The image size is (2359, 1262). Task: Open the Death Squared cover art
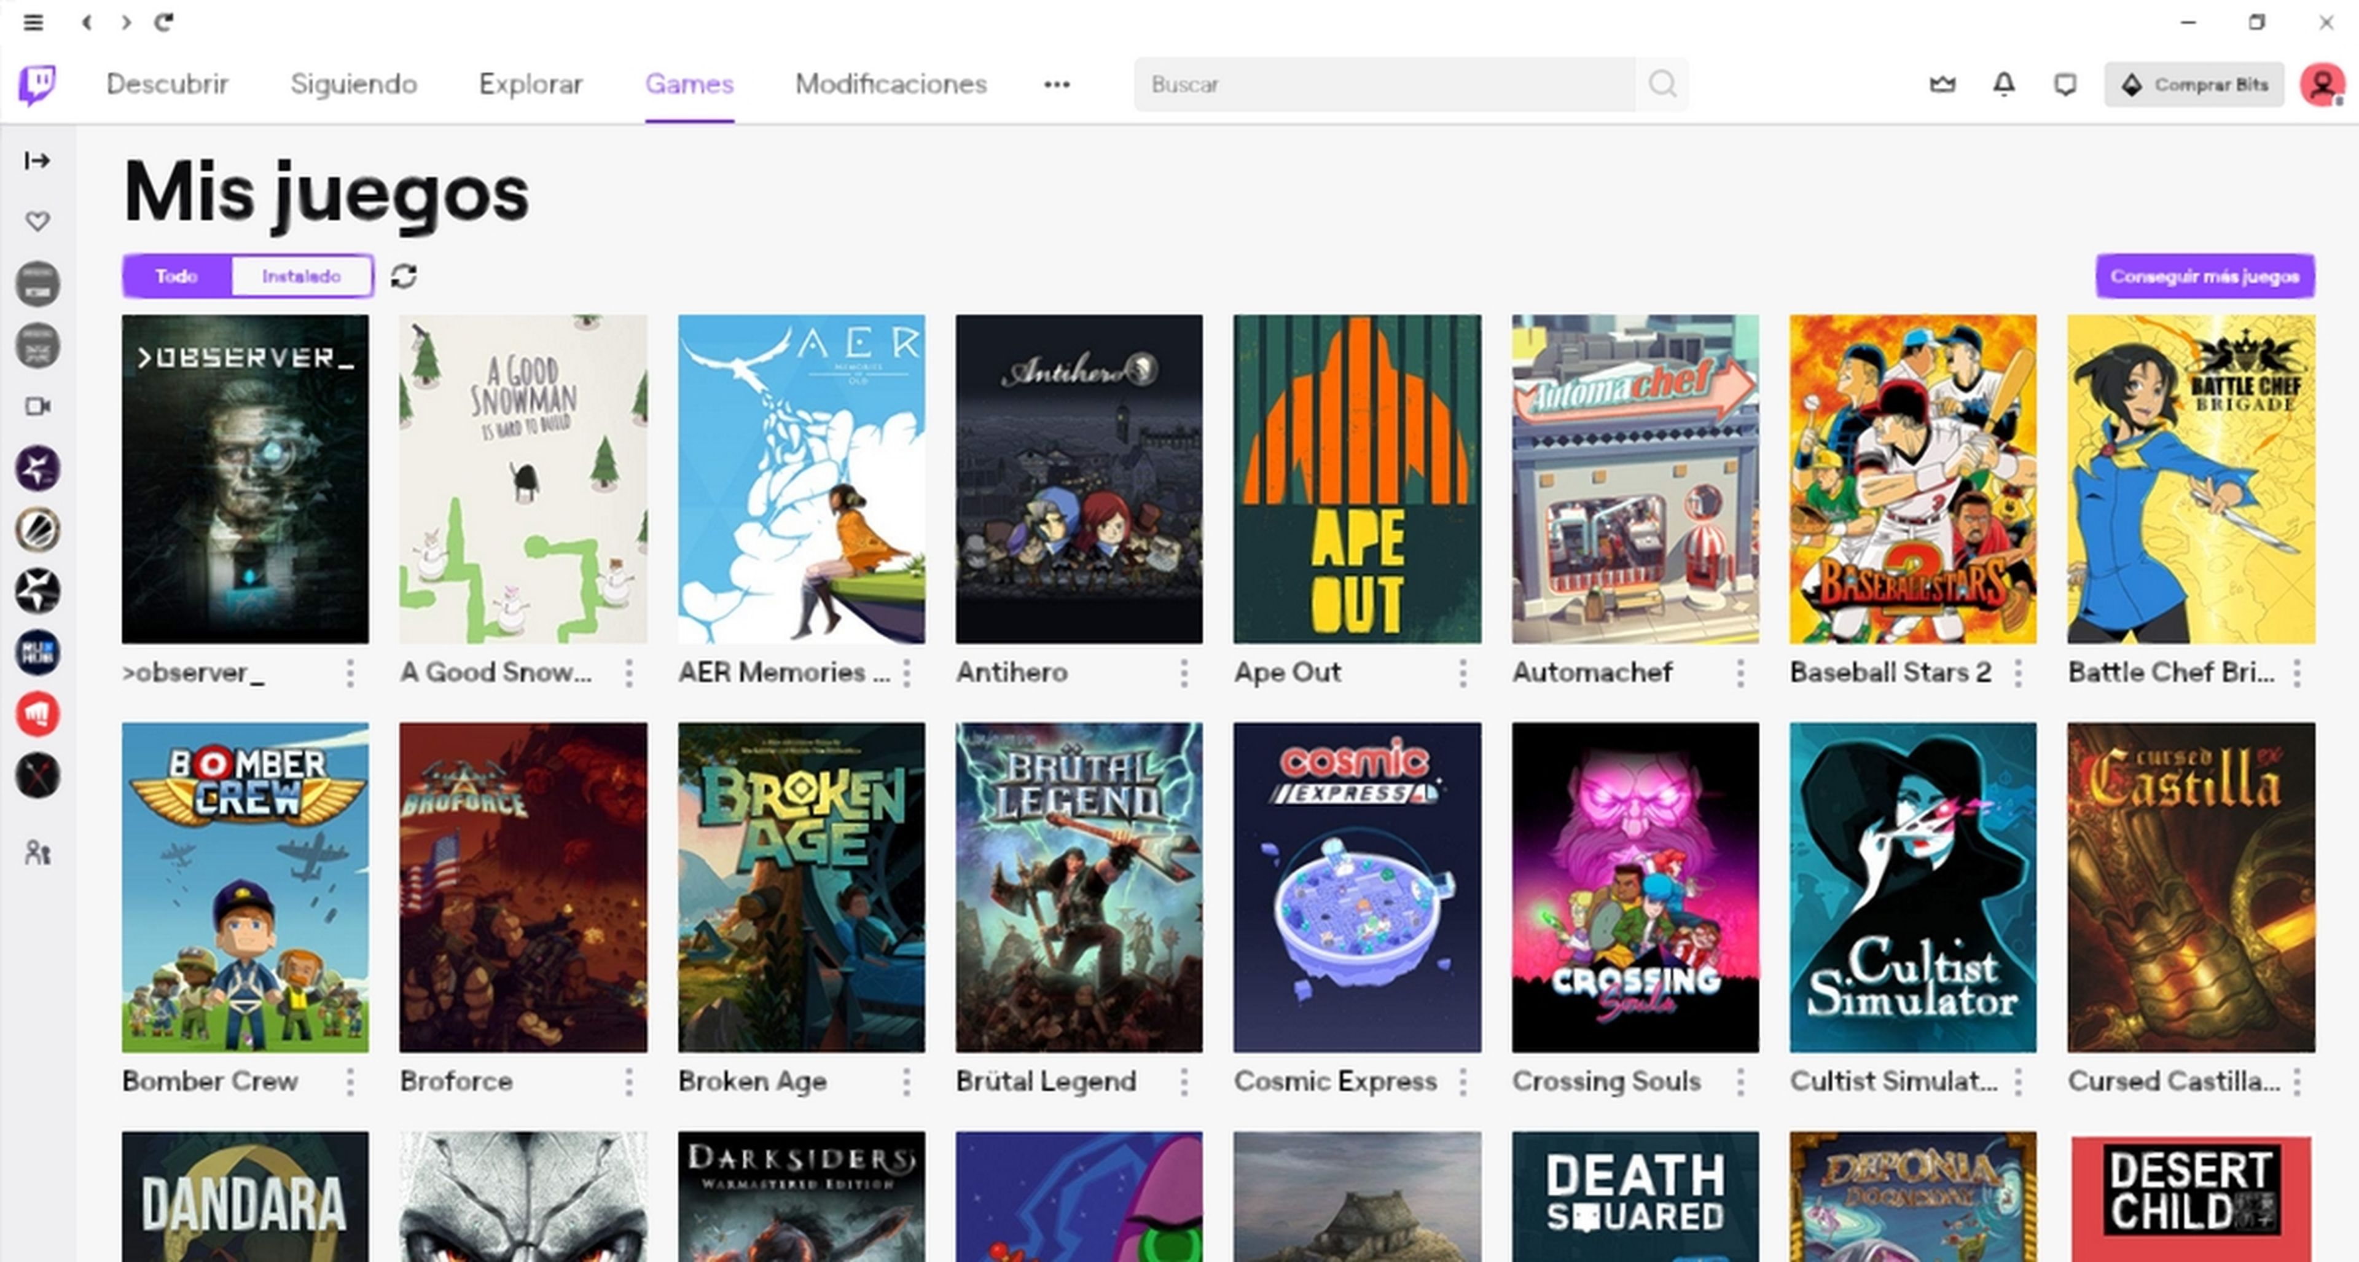coord(1635,1196)
